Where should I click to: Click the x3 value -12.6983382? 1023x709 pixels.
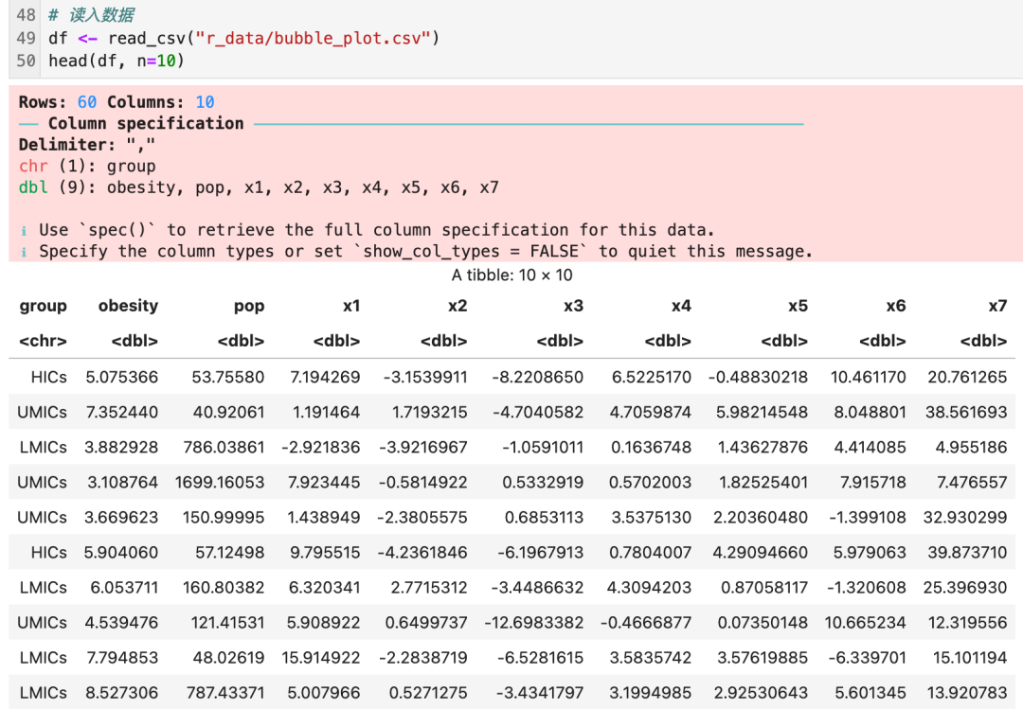[x=533, y=623]
